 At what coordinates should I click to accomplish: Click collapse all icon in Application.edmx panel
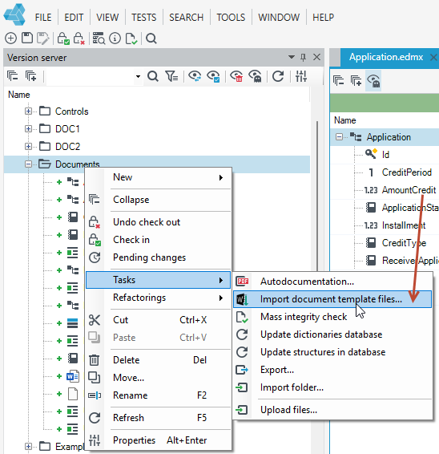click(x=339, y=80)
